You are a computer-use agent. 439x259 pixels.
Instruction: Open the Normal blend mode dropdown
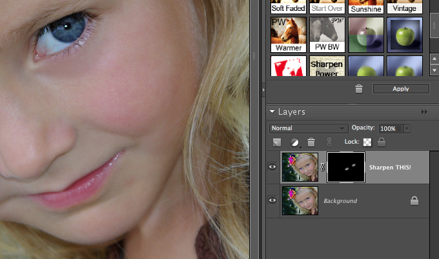tap(309, 128)
